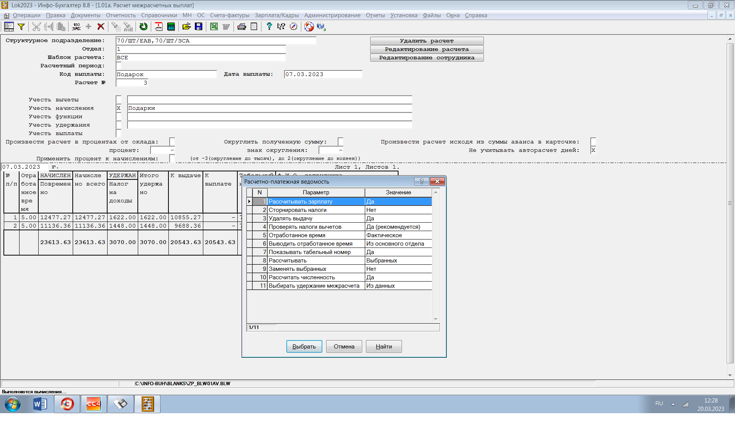This screenshot has width=735, height=430.
Task: Open the Администрирование menu
Action: coord(332,15)
